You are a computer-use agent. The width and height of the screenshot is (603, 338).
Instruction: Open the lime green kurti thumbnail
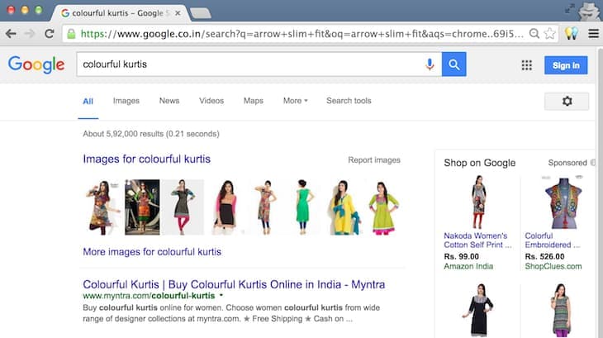(x=383, y=207)
